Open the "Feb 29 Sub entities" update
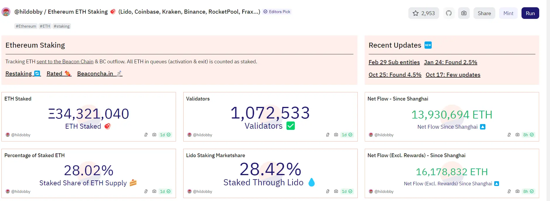Image resolution: width=550 pixels, height=201 pixels. pos(394,62)
